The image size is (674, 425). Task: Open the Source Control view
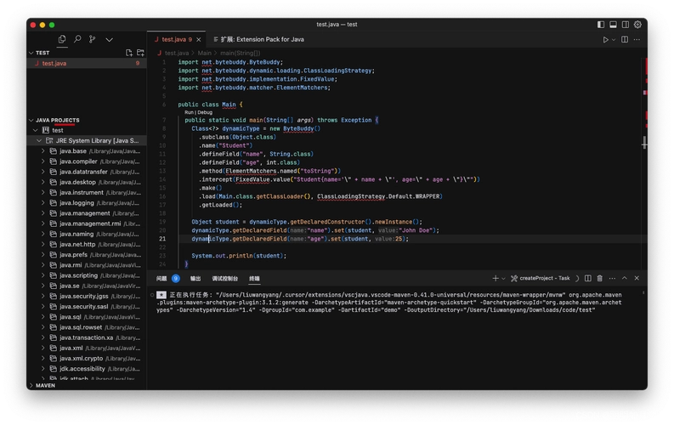click(x=93, y=39)
